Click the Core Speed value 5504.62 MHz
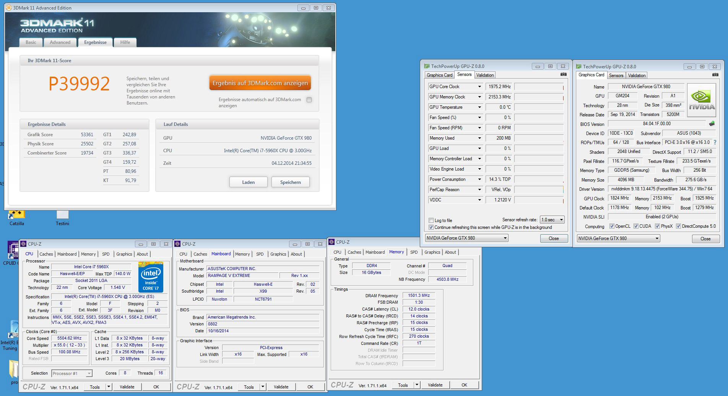The width and height of the screenshot is (728, 396). (69, 338)
